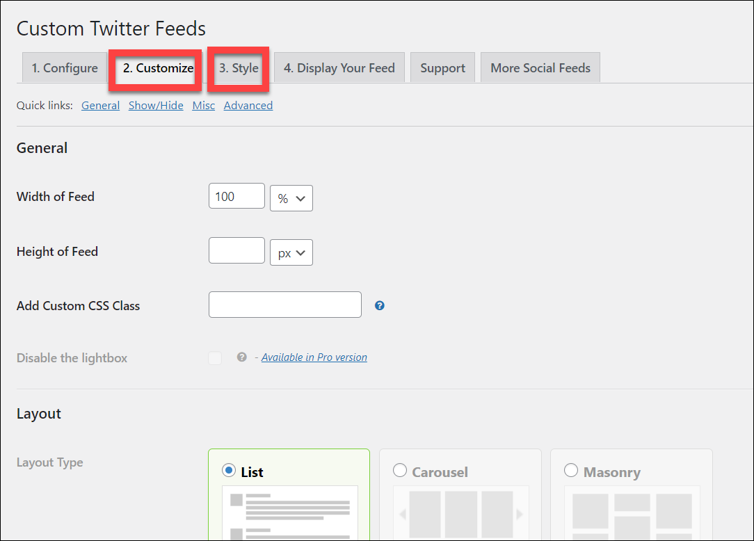Open the Support tab
The height and width of the screenshot is (541, 754).
click(x=442, y=68)
